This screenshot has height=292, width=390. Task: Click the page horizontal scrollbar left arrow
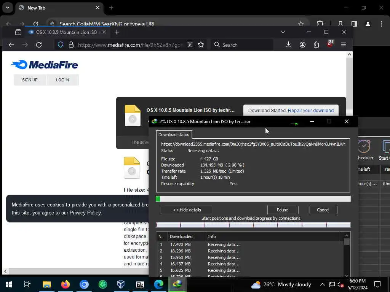coord(5,271)
